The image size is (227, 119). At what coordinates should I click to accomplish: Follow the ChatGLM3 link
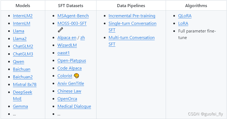point(23,54)
